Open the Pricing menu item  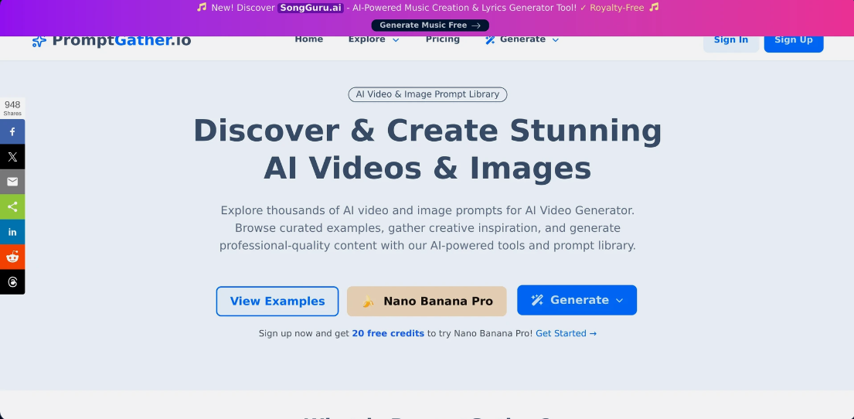pos(442,39)
